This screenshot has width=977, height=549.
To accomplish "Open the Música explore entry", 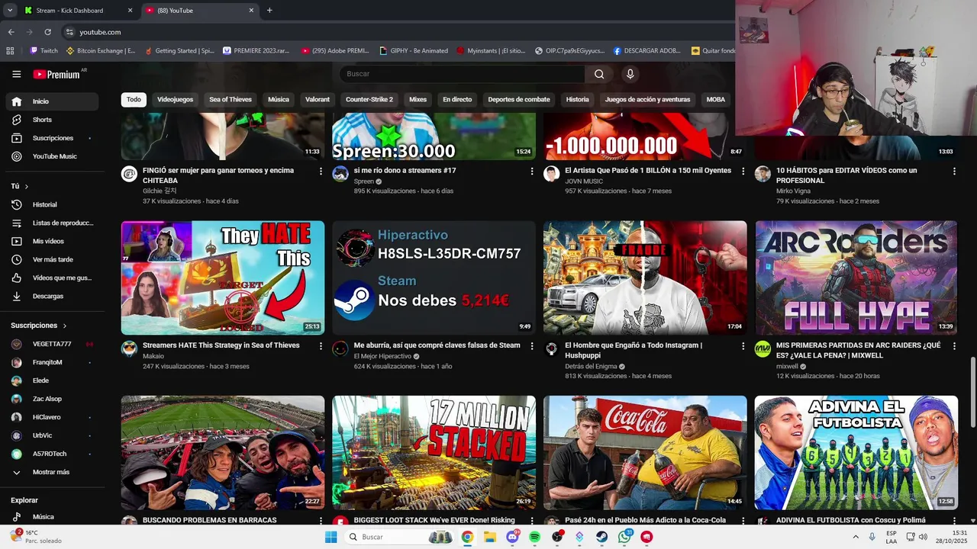I will click(52, 517).
